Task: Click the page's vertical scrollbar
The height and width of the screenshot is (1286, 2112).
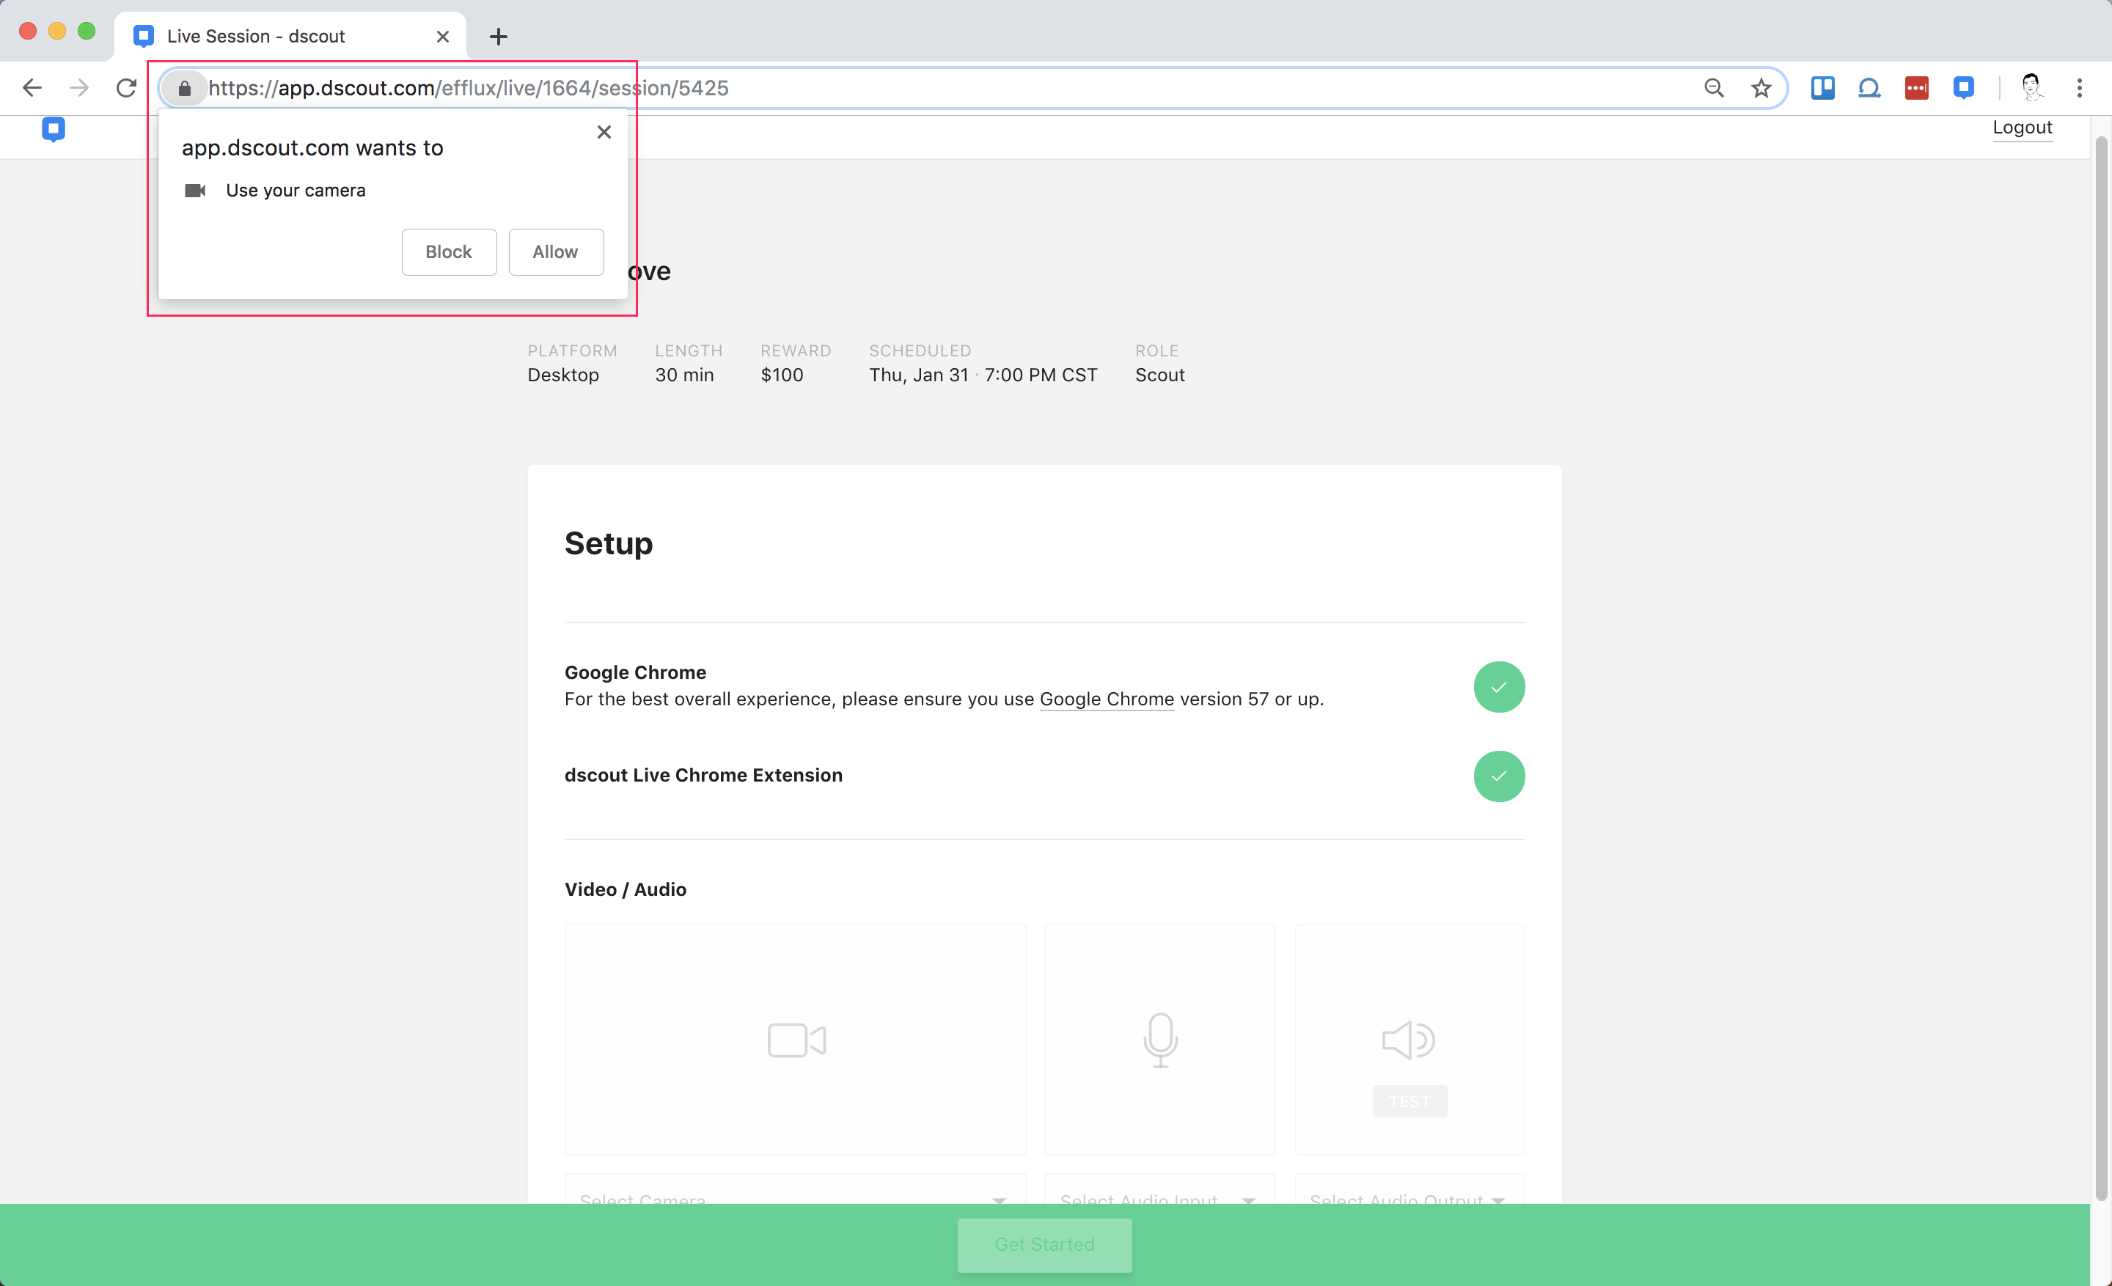Action: pos(2101,668)
